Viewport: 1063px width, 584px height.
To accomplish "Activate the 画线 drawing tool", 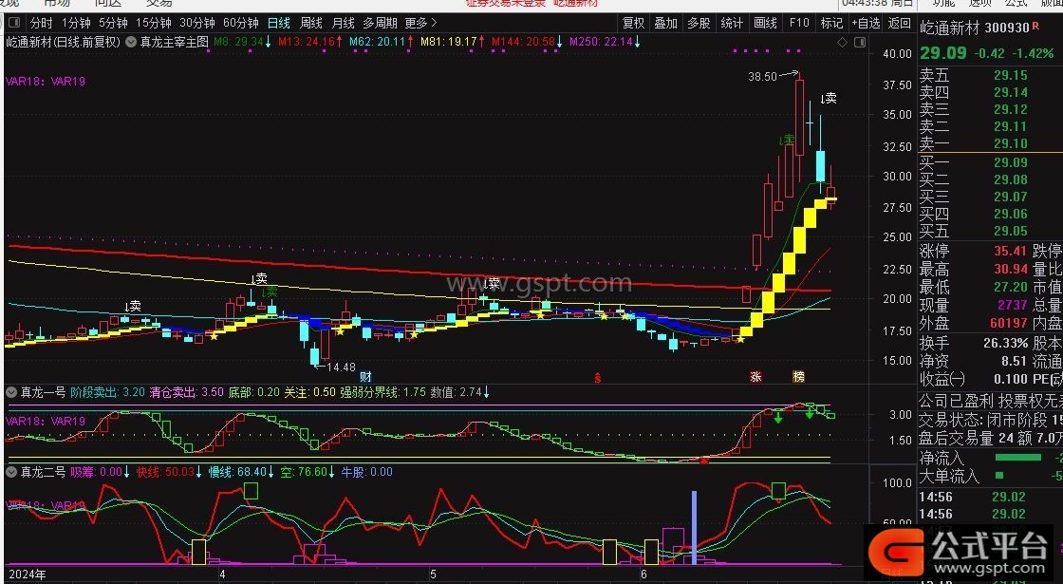I will pos(765,23).
